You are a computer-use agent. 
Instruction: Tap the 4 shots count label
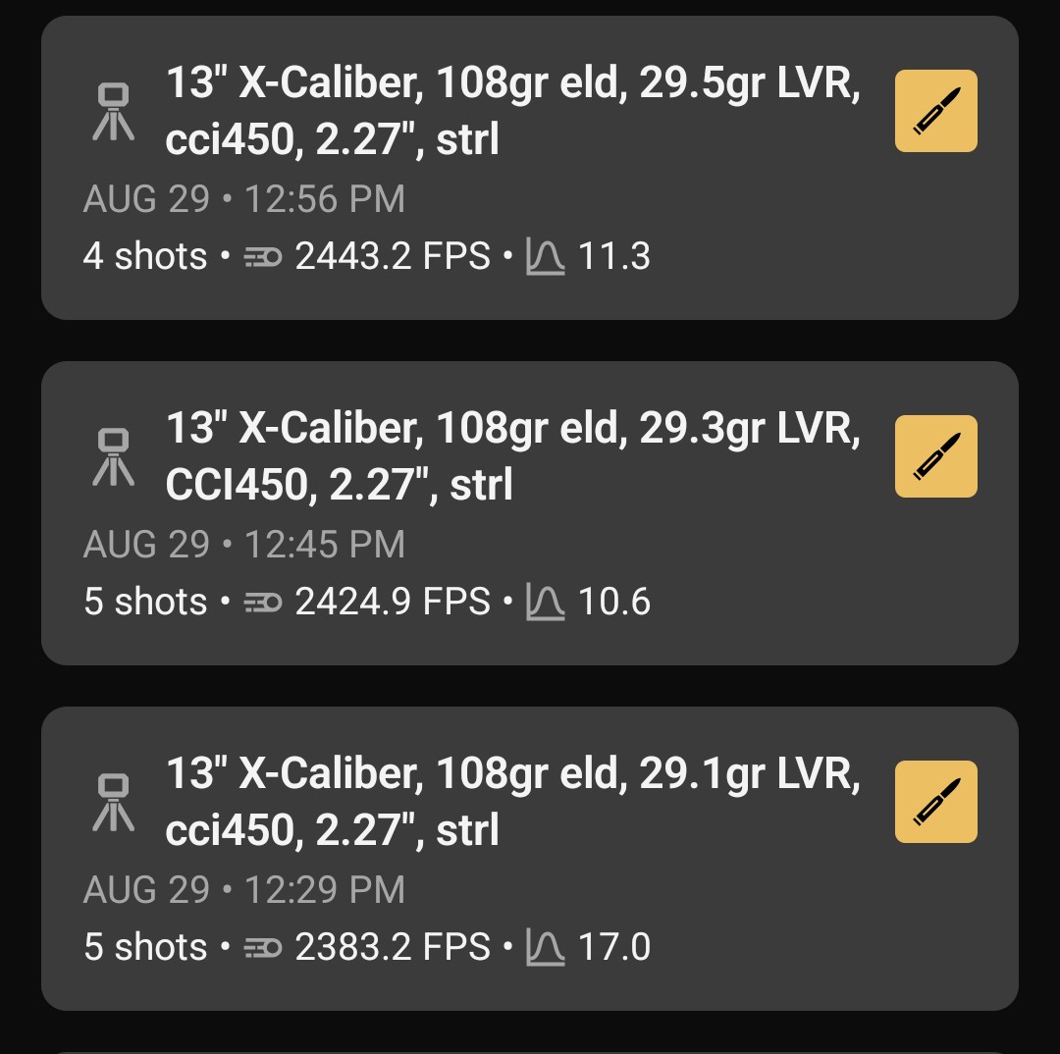pos(145,257)
